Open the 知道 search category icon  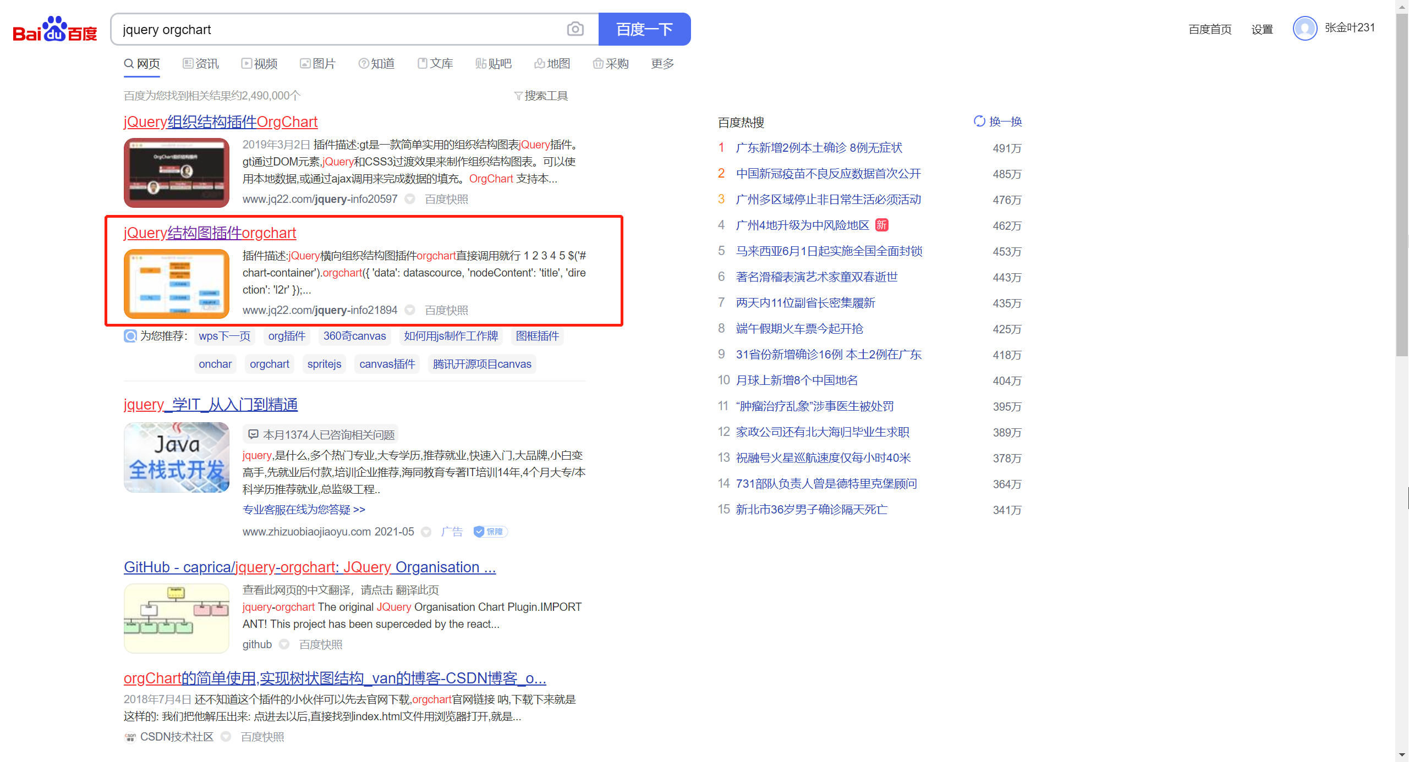pyautogui.click(x=364, y=63)
